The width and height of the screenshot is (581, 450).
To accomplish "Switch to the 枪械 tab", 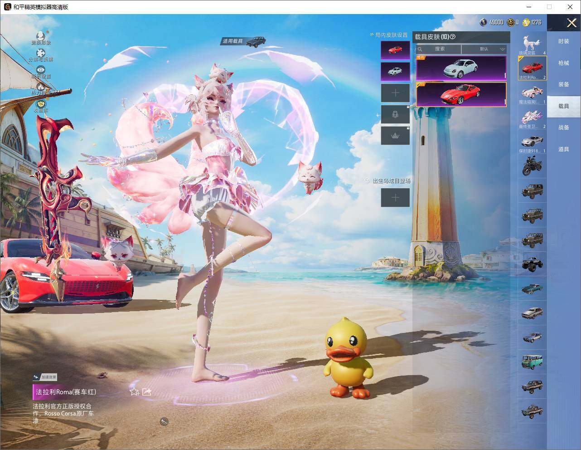I will [563, 63].
